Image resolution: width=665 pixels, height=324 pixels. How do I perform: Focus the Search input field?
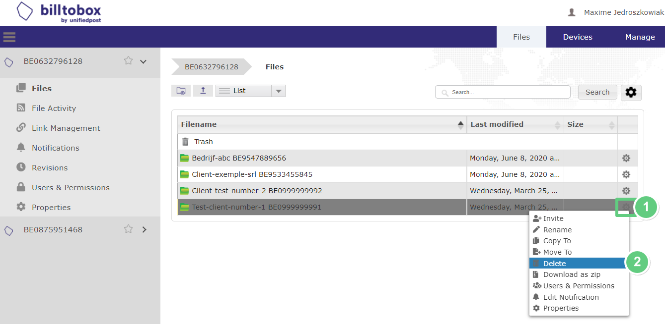tap(503, 92)
